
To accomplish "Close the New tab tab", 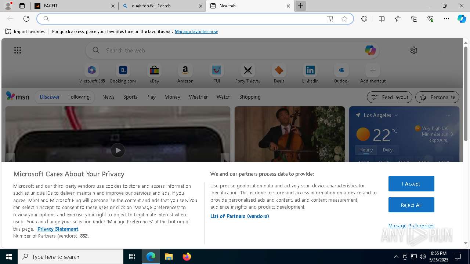I will click(288, 6).
